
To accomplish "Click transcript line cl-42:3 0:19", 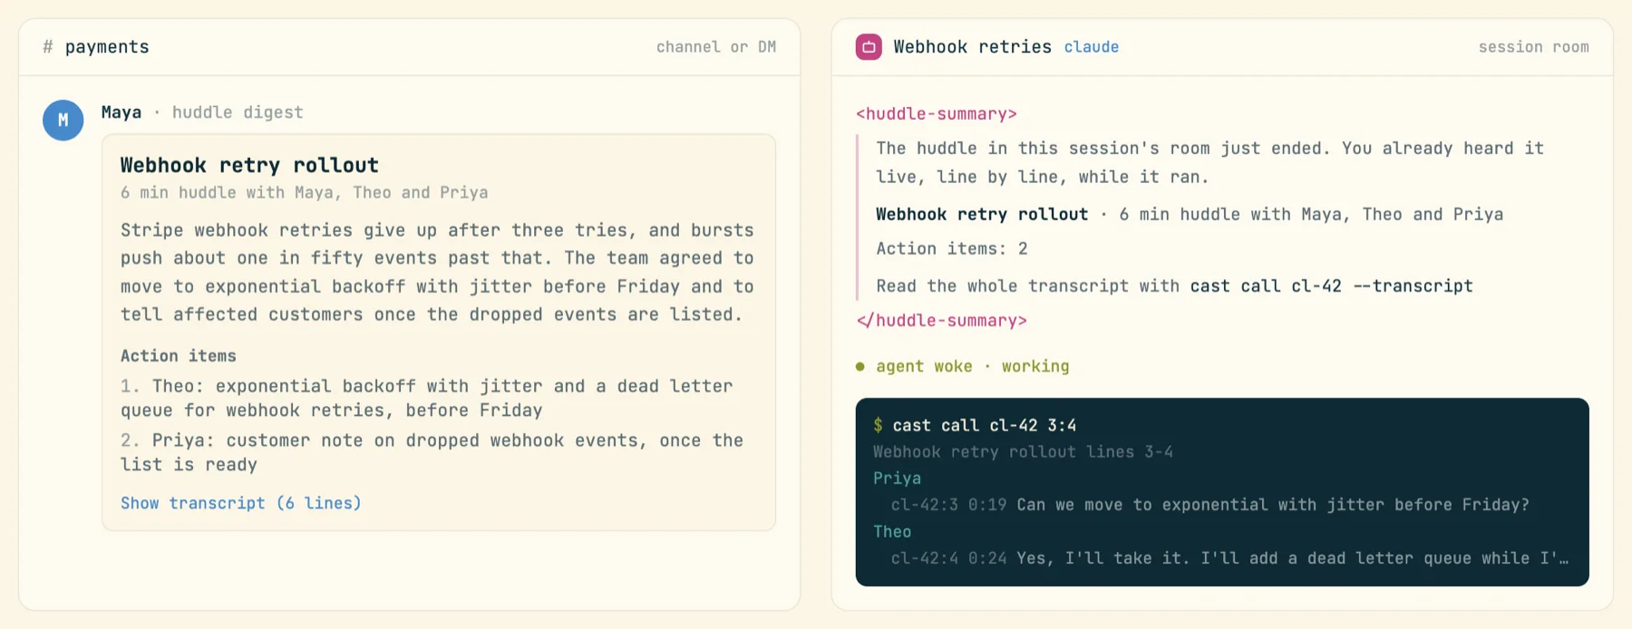I will point(1209,505).
